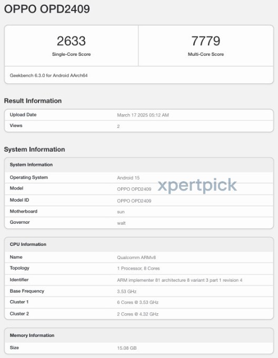Click Geekbench 6.3.0 for Android AArch64 text
The width and height of the screenshot is (278, 358).
click(x=48, y=75)
